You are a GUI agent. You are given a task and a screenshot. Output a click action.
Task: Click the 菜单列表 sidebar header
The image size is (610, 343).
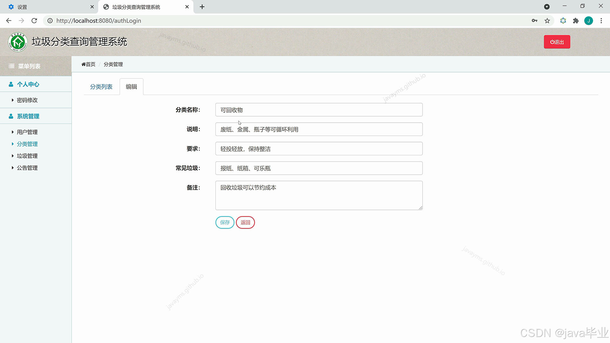click(36, 66)
